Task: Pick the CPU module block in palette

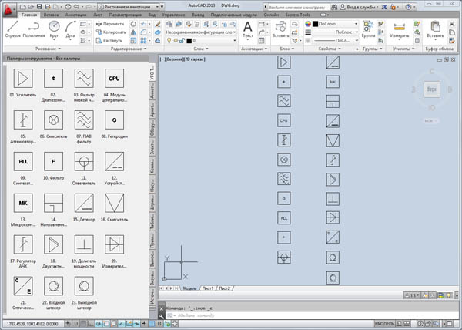Action: click(114, 79)
